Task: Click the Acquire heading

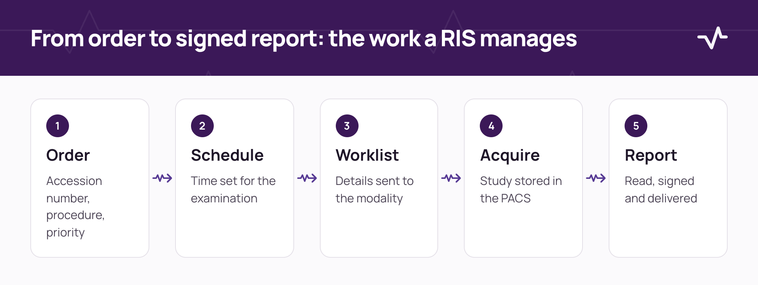Action: point(510,156)
